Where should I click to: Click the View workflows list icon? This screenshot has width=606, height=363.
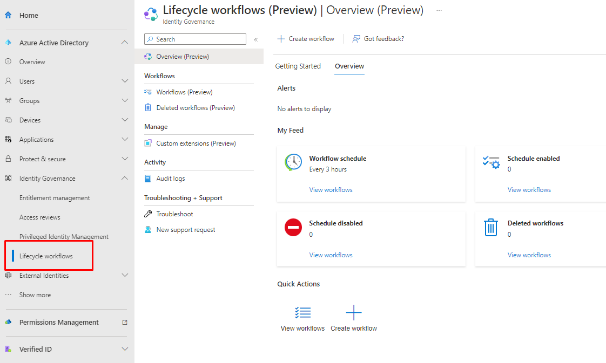tap(302, 313)
